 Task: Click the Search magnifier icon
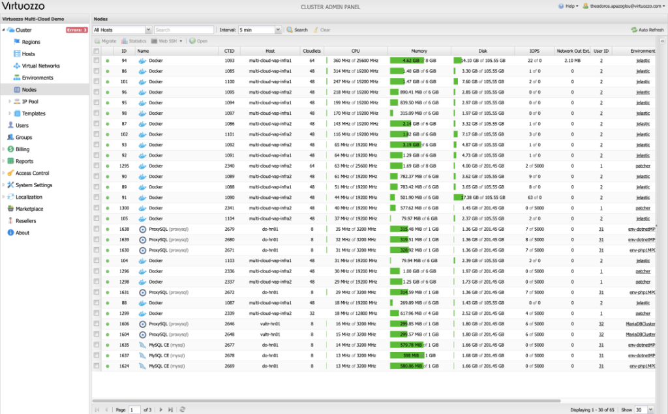[290, 30]
